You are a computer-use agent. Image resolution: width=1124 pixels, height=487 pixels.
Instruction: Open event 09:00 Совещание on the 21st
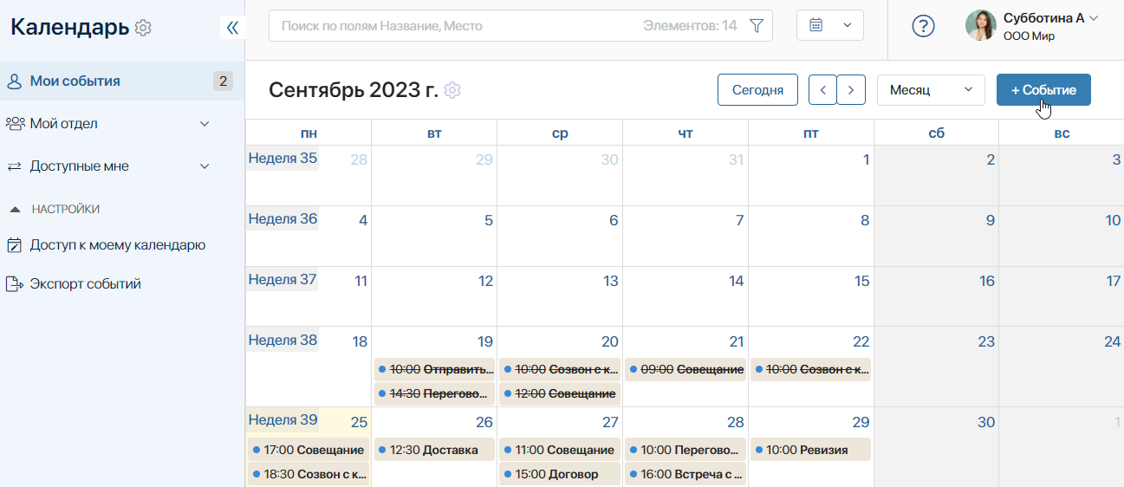pos(685,369)
